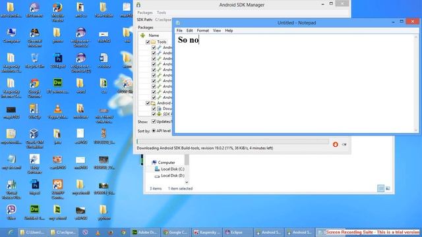This screenshot has height=237, width=422.
Task: Toggle the Updates/New show checkbox
Action: pos(154,121)
